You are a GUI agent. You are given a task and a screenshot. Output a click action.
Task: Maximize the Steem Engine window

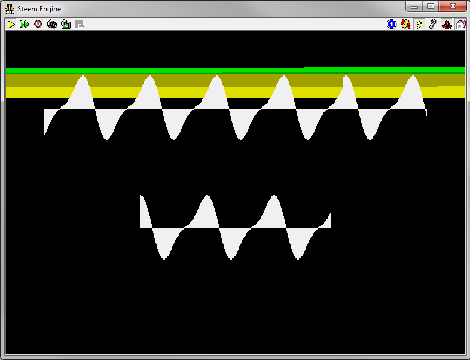[x=431, y=7]
